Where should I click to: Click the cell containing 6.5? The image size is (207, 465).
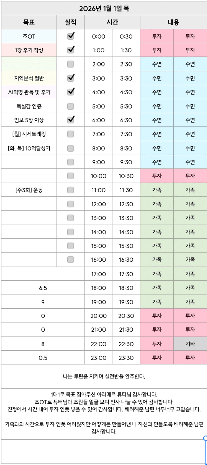43,288
